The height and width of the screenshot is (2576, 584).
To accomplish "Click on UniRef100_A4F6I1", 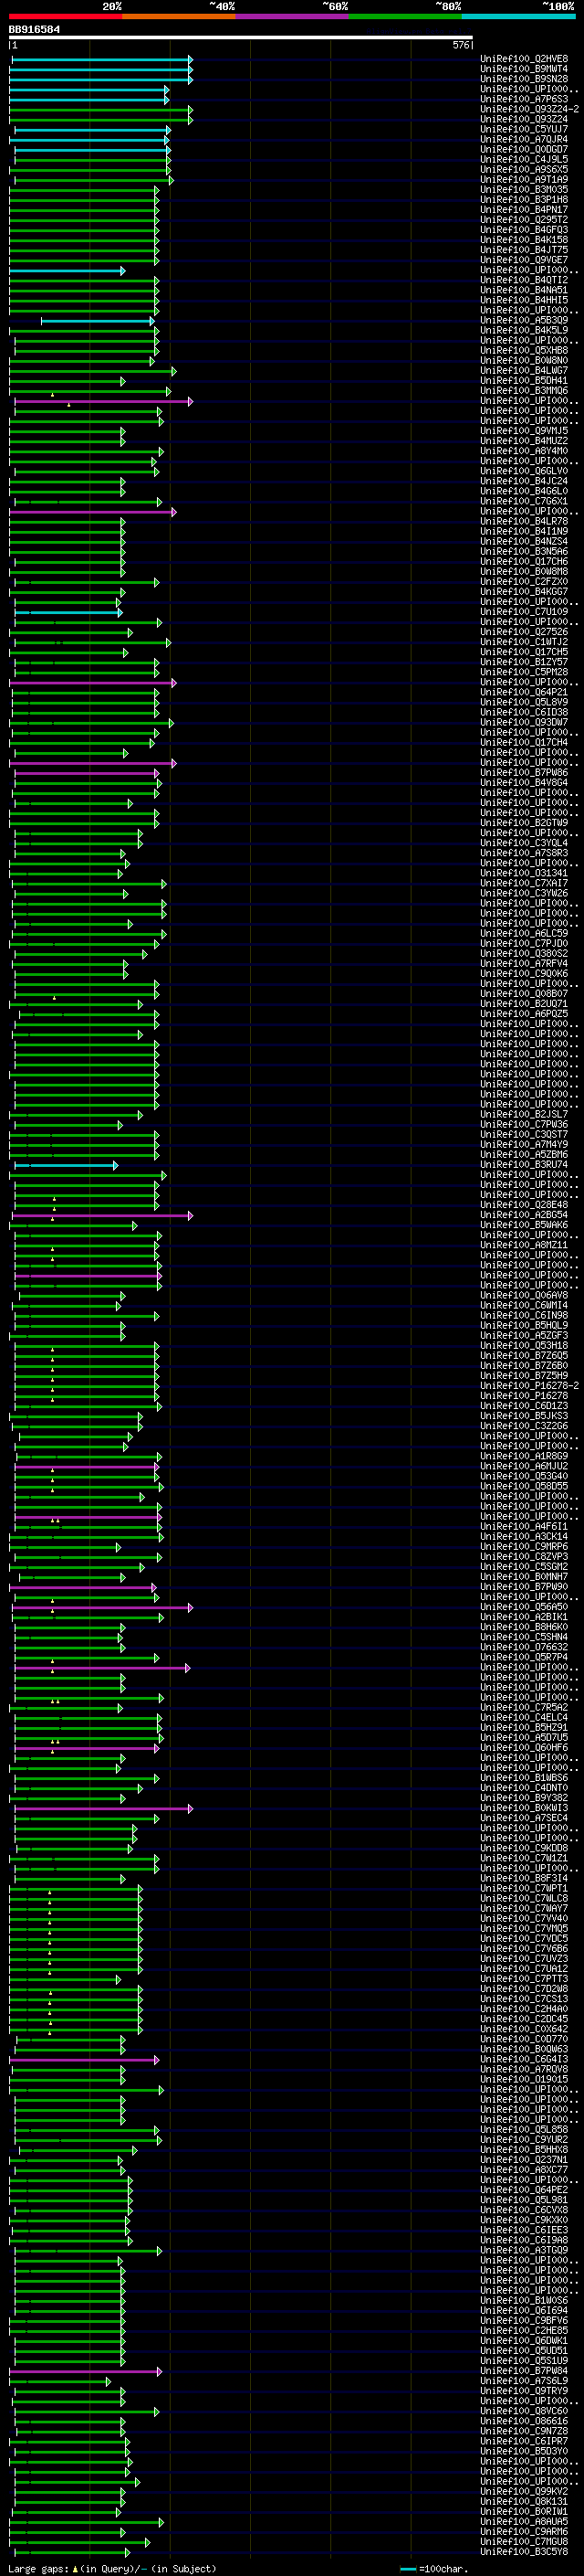I will [524, 1526].
